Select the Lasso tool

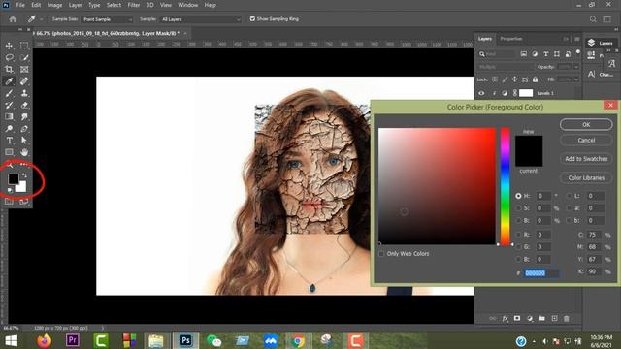(9, 57)
